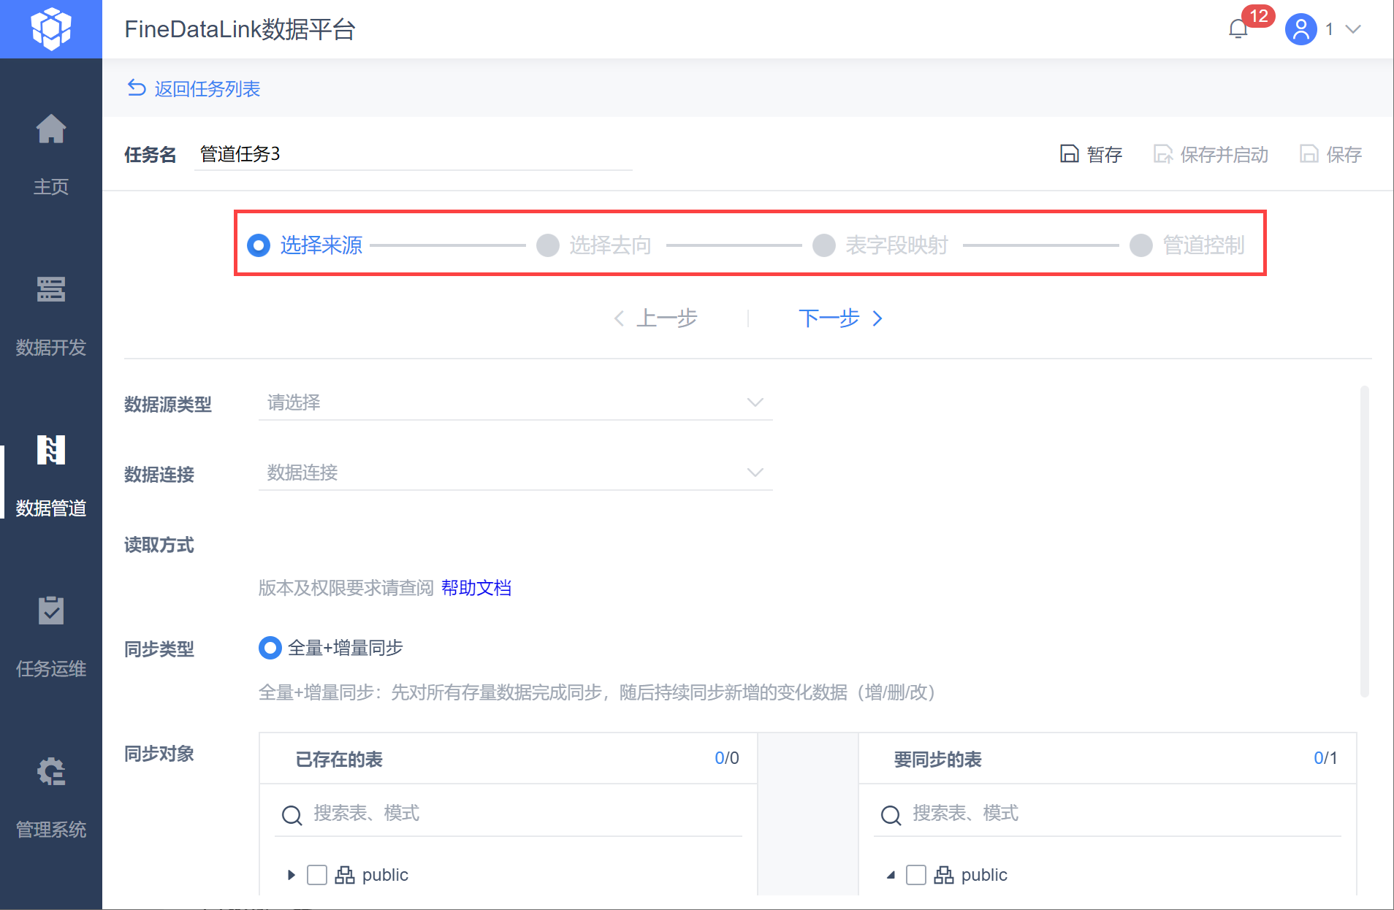Open 数据管道 label in the sidebar
The width and height of the screenshot is (1394, 910).
tap(51, 508)
